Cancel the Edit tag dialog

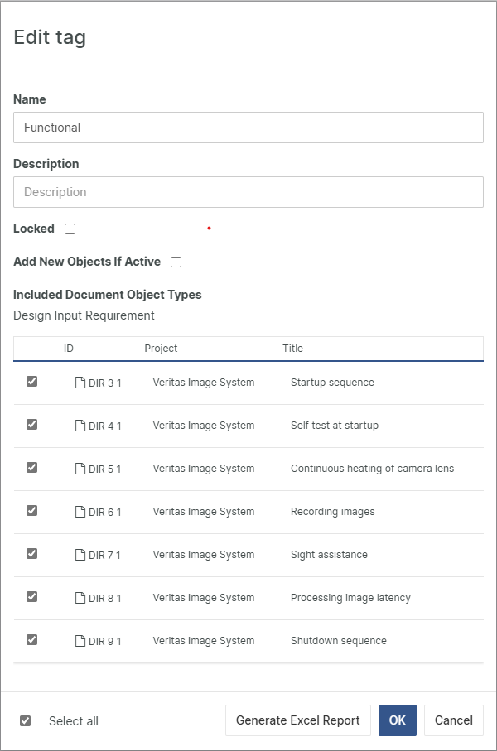[454, 720]
